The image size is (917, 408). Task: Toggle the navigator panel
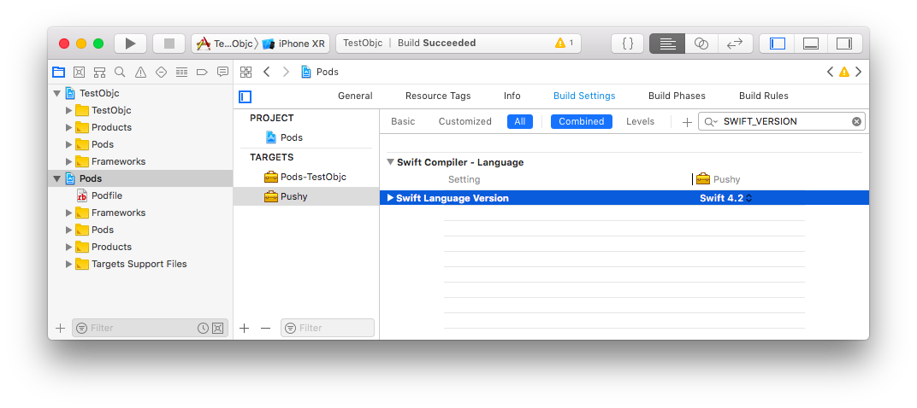pos(778,44)
